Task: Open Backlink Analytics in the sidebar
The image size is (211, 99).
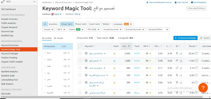Action: click(9, 71)
